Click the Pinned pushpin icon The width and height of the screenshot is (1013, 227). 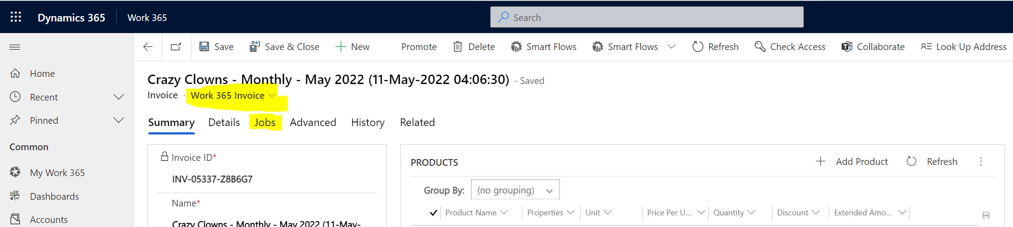point(15,120)
